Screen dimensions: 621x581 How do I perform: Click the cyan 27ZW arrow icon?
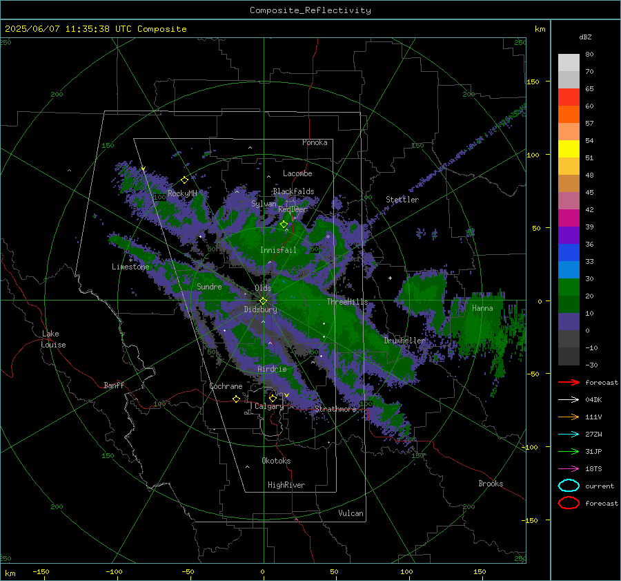(x=569, y=434)
